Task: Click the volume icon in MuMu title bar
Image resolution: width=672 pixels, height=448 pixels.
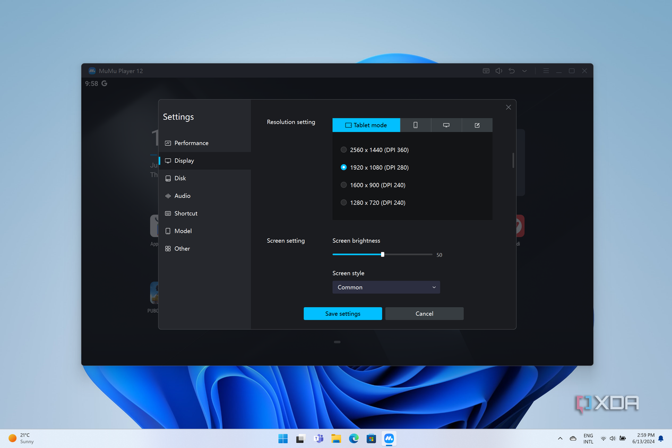Action: 499,71
